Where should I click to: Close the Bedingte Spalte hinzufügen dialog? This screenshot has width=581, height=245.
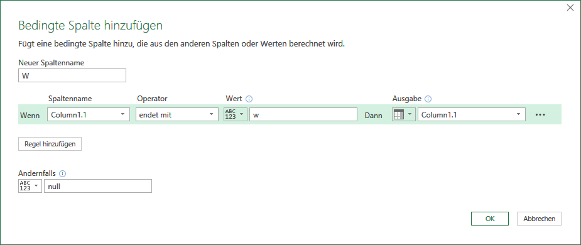[570, 8]
